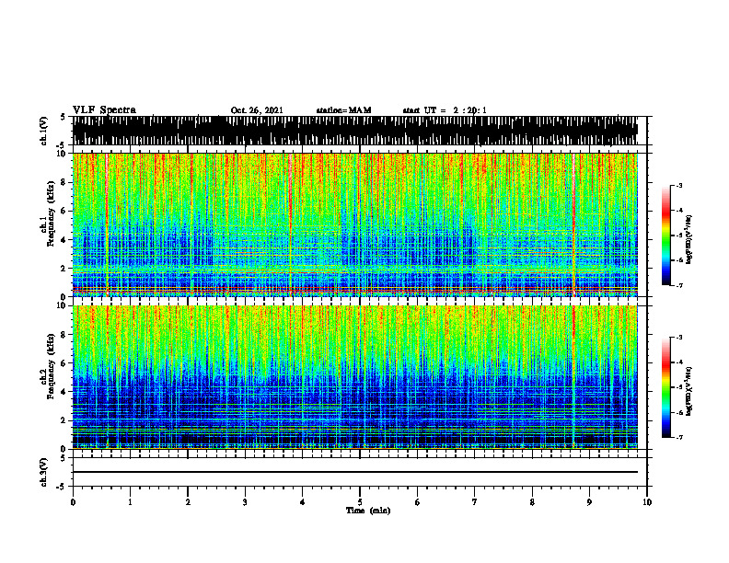This screenshot has width=729, height=563.
Task: Click the ch.2 spectrogram "4" kHz tick label
Action: [x=64, y=392]
